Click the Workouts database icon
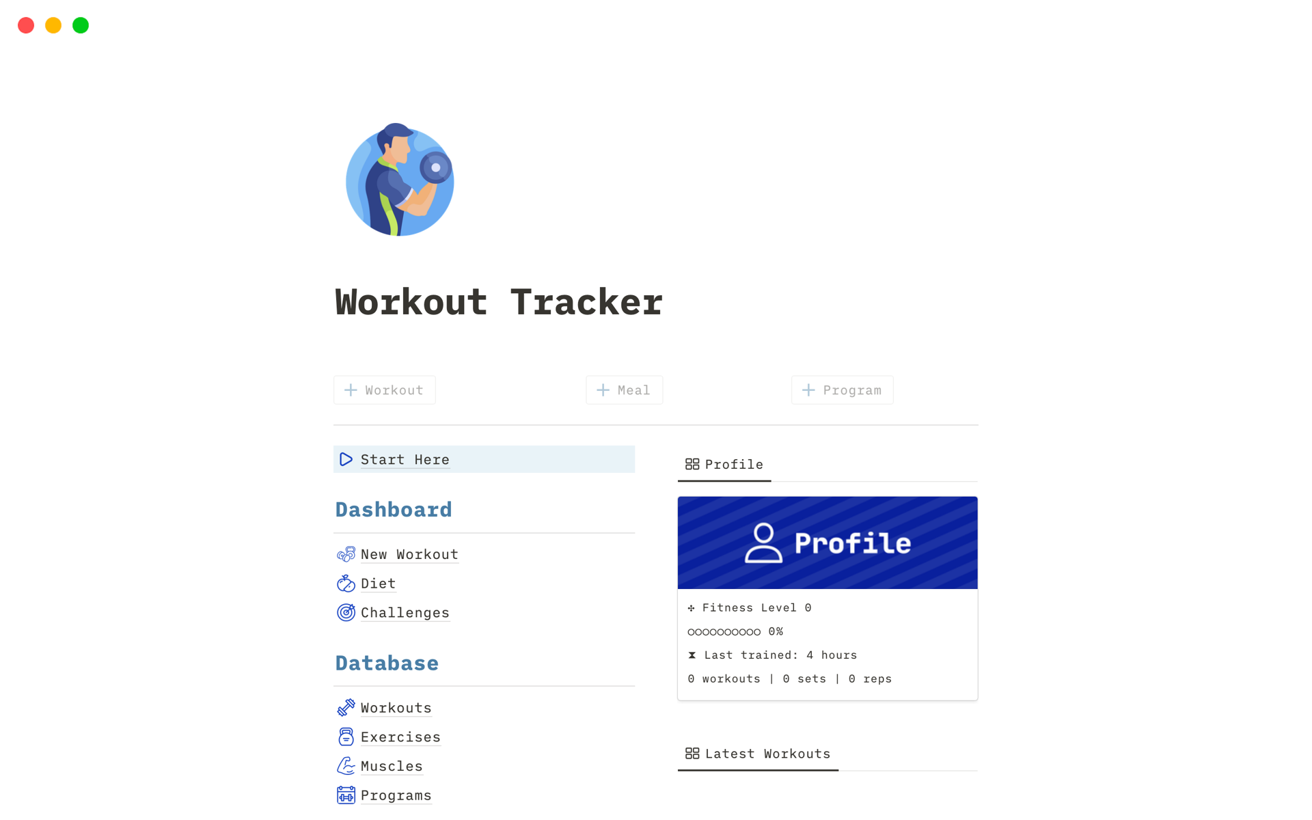The image size is (1312, 820). [x=346, y=707]
